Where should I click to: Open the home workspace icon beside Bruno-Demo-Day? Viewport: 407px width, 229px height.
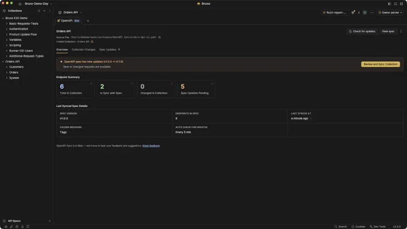coord(20,4)
